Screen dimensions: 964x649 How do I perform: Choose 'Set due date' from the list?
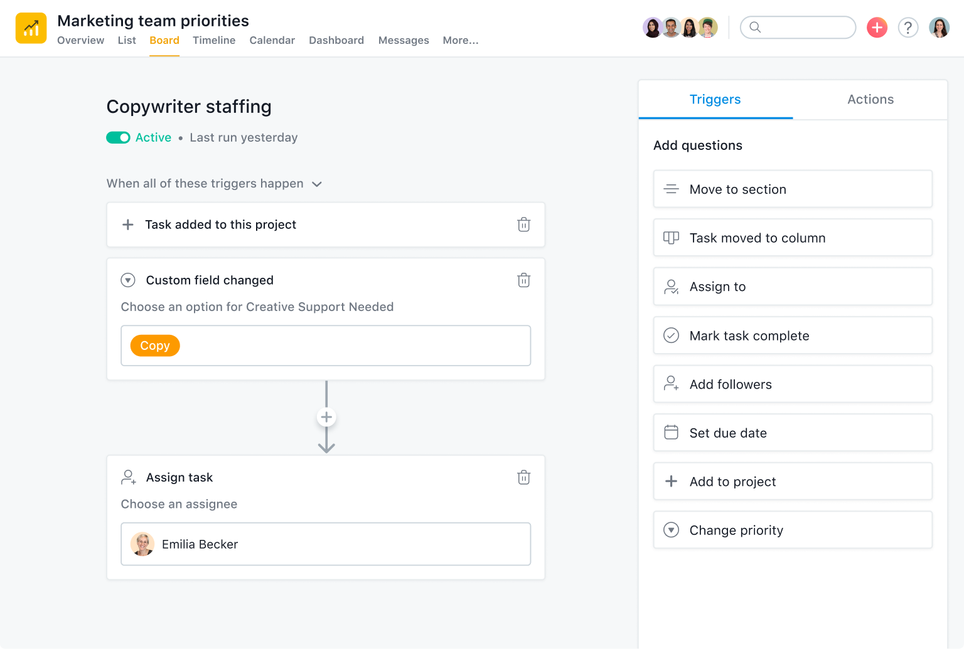[792, 433]
